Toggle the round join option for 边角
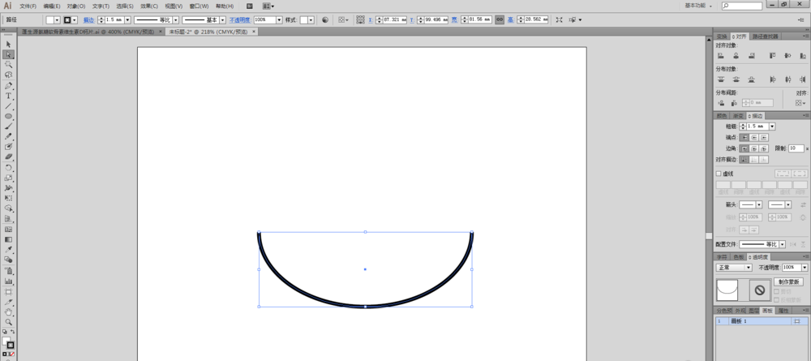This screenshot has height=361, width=811. 754,149
